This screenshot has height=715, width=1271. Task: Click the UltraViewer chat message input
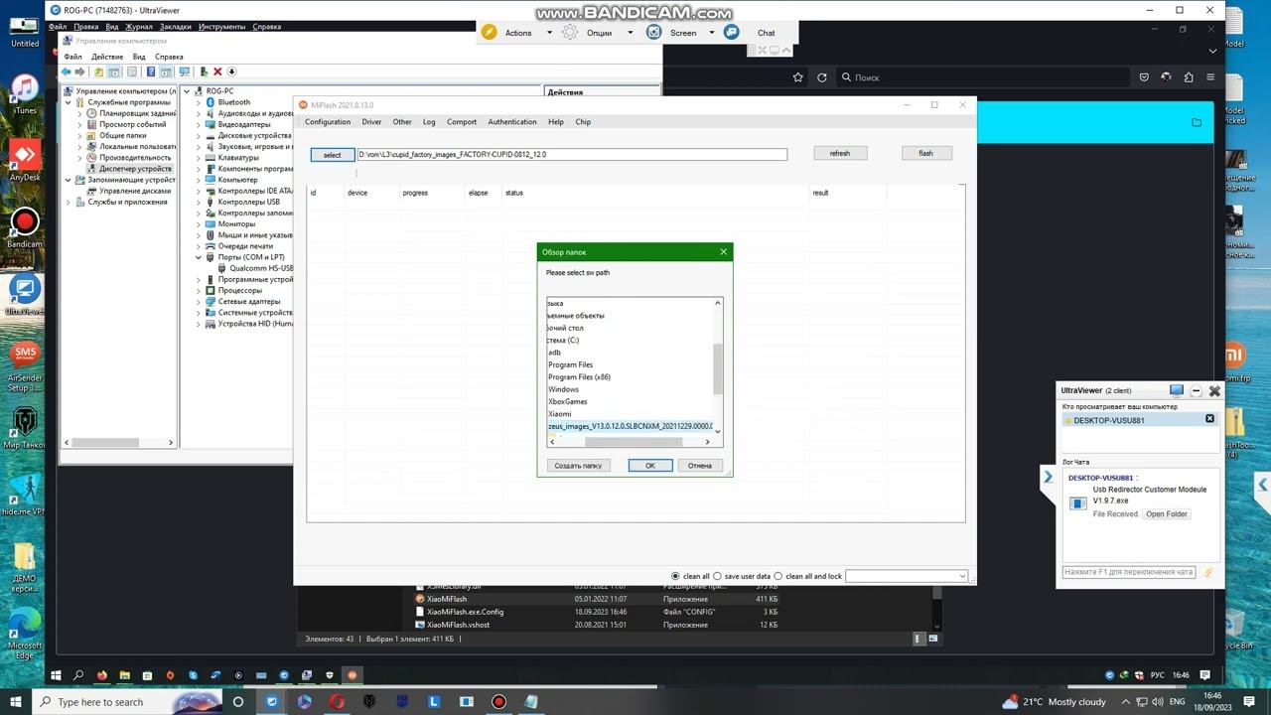click(1130, 572)
